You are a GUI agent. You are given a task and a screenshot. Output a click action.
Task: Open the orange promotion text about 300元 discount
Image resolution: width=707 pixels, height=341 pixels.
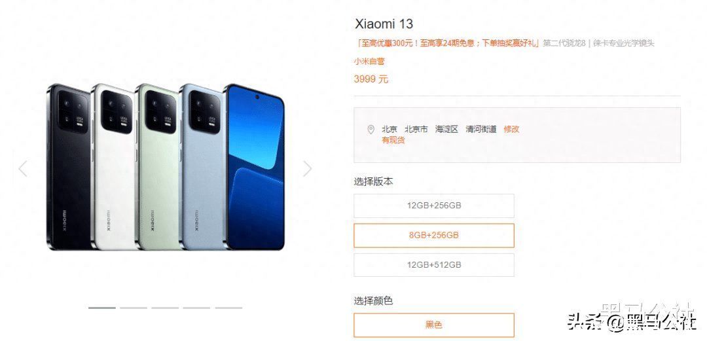pyautogui.click(x=447, y=43)
